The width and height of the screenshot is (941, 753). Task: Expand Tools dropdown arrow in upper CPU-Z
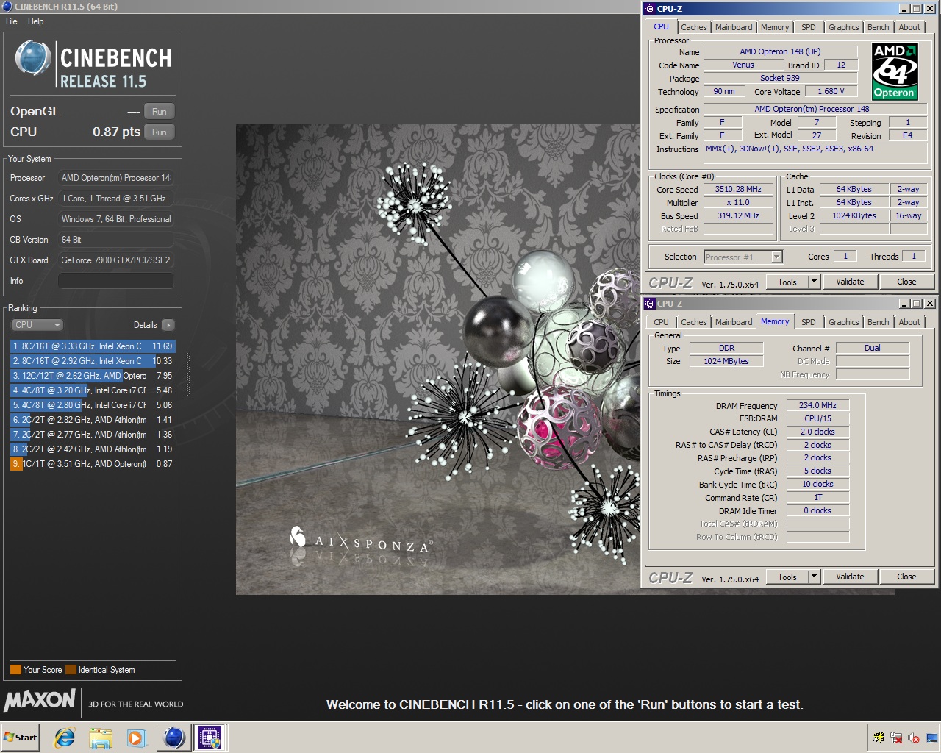[x=814, y=282]
